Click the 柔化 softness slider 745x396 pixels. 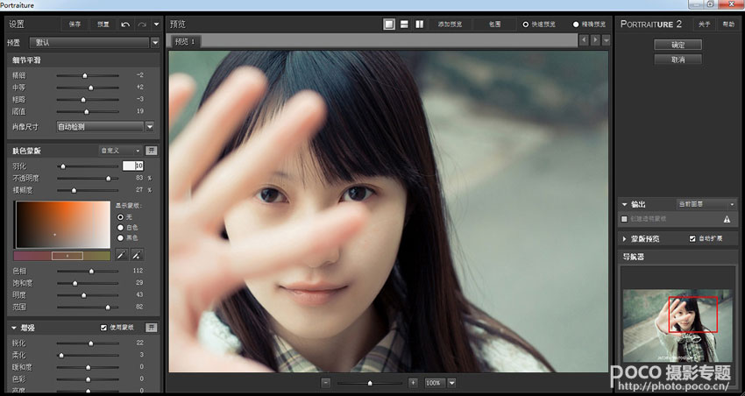click(x=88, y=355)
